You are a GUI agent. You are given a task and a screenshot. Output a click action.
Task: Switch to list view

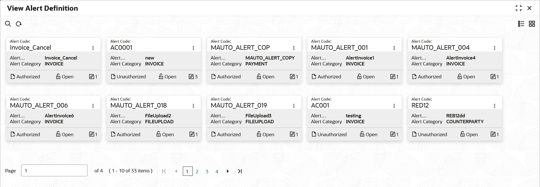point(521,24)
